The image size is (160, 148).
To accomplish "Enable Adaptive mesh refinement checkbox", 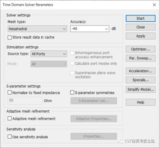I will 10,119.
